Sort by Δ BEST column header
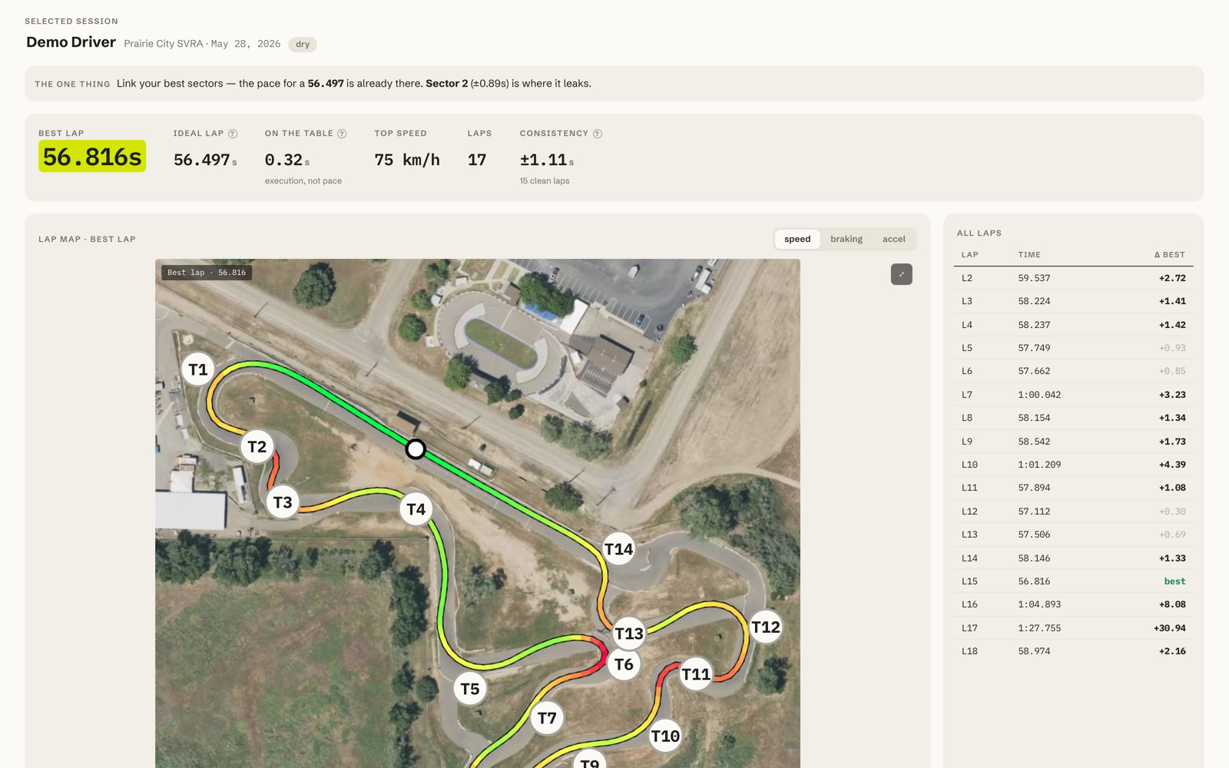 point(1170,255)
